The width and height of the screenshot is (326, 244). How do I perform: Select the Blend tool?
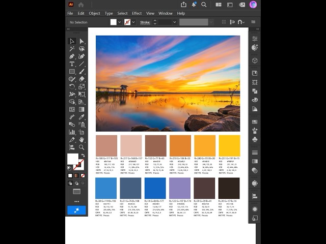[x=72, y=125]
